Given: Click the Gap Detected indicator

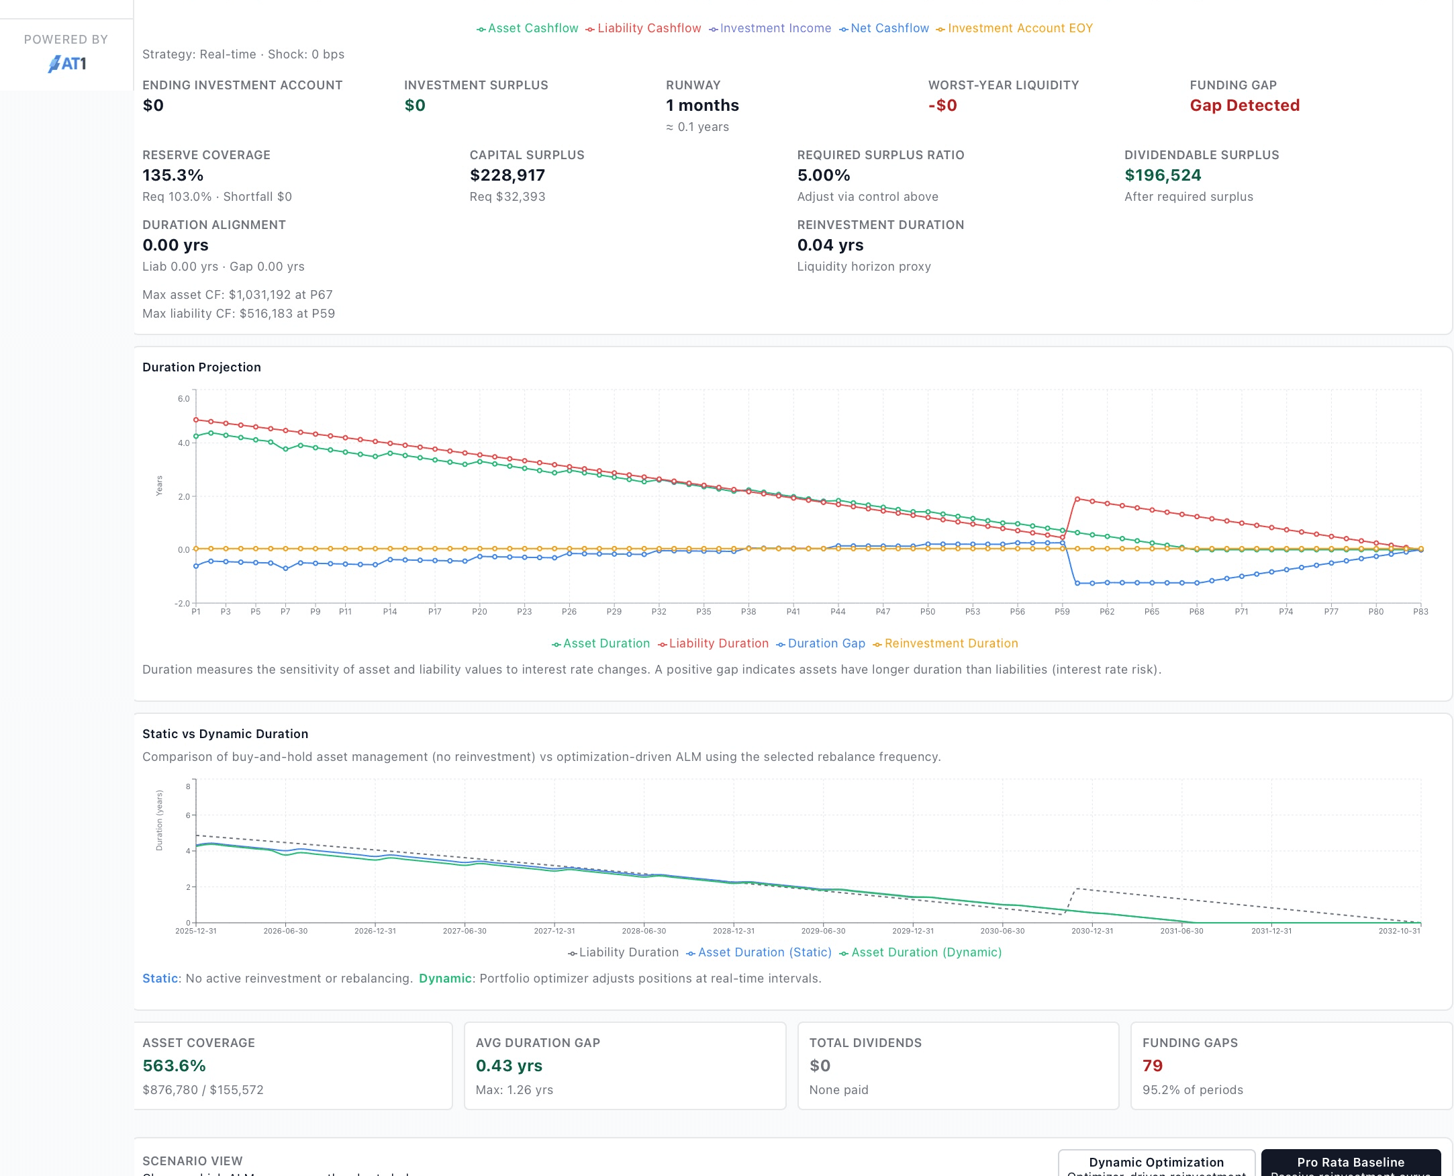Looking at the screenshot, I should 1245,105.
